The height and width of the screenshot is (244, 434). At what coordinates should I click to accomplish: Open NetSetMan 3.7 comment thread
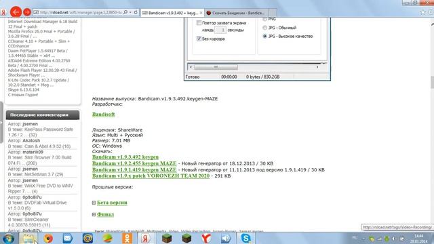click(35, 174)
